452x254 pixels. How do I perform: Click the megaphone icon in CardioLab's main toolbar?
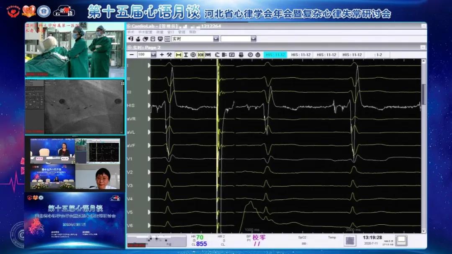[x=131, y=39]
